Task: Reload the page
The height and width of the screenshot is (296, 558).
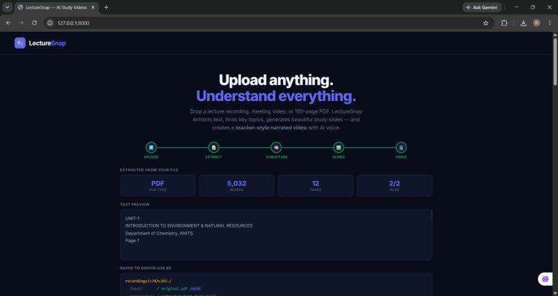Action: click(34, 23)
